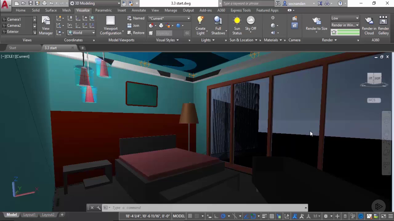Open Render Gallery
Screen dimensions: 394x221
pyautogui.click(x=383, y=25)
